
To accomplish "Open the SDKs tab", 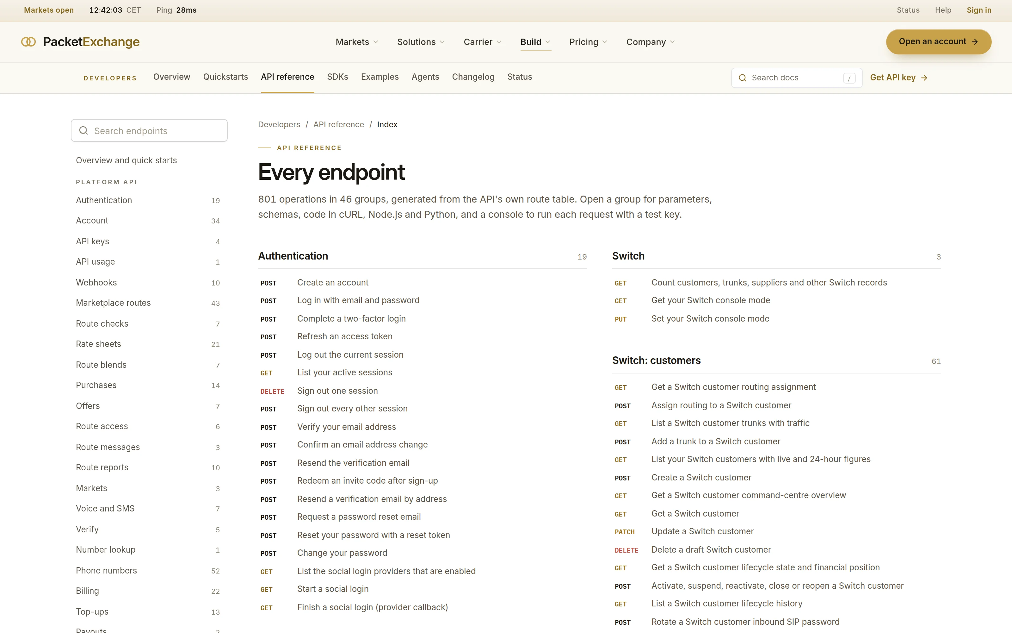I will pos(337,77).
